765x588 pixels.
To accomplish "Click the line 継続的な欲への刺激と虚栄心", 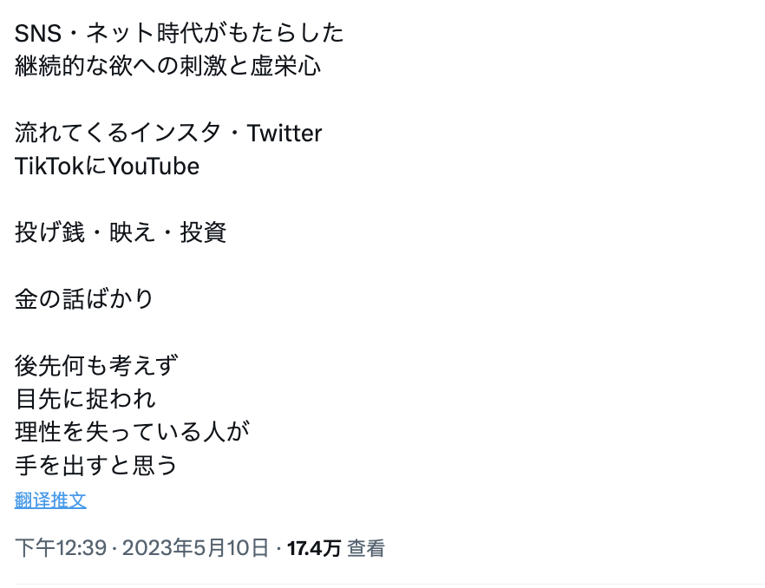I will [168, 67].
